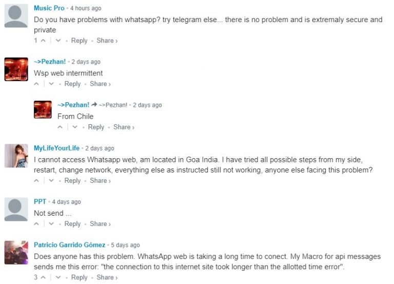
Task: Expand Share menu on Patricio's comment
Action: point(107,277)
